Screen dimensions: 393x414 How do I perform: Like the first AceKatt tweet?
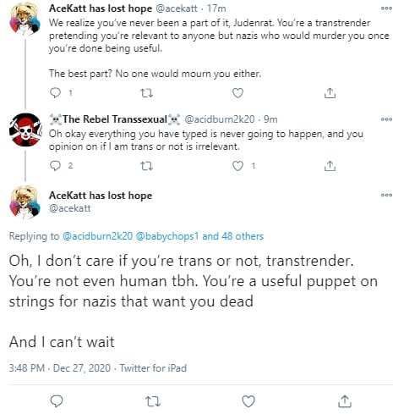tap(237, 93)
